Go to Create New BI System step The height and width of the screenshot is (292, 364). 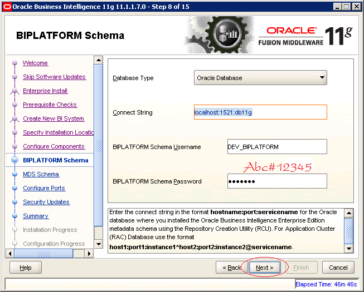tap(54, 118)
